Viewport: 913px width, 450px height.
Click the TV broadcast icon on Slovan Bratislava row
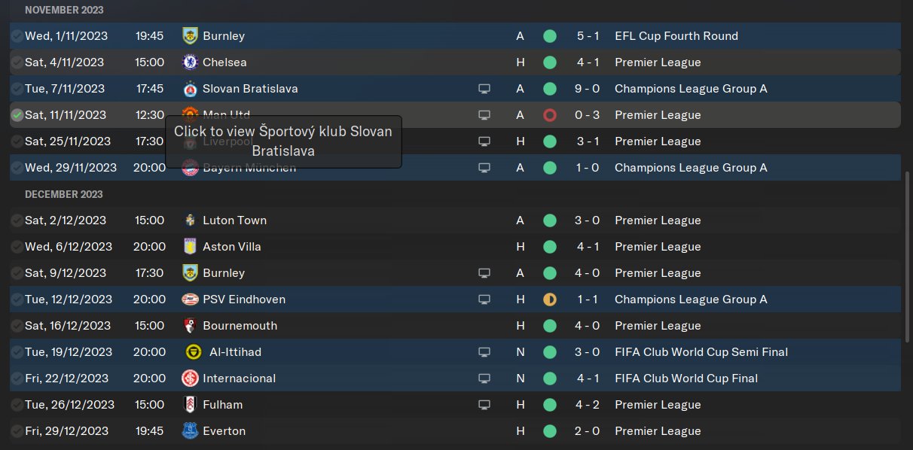point(484,89)
